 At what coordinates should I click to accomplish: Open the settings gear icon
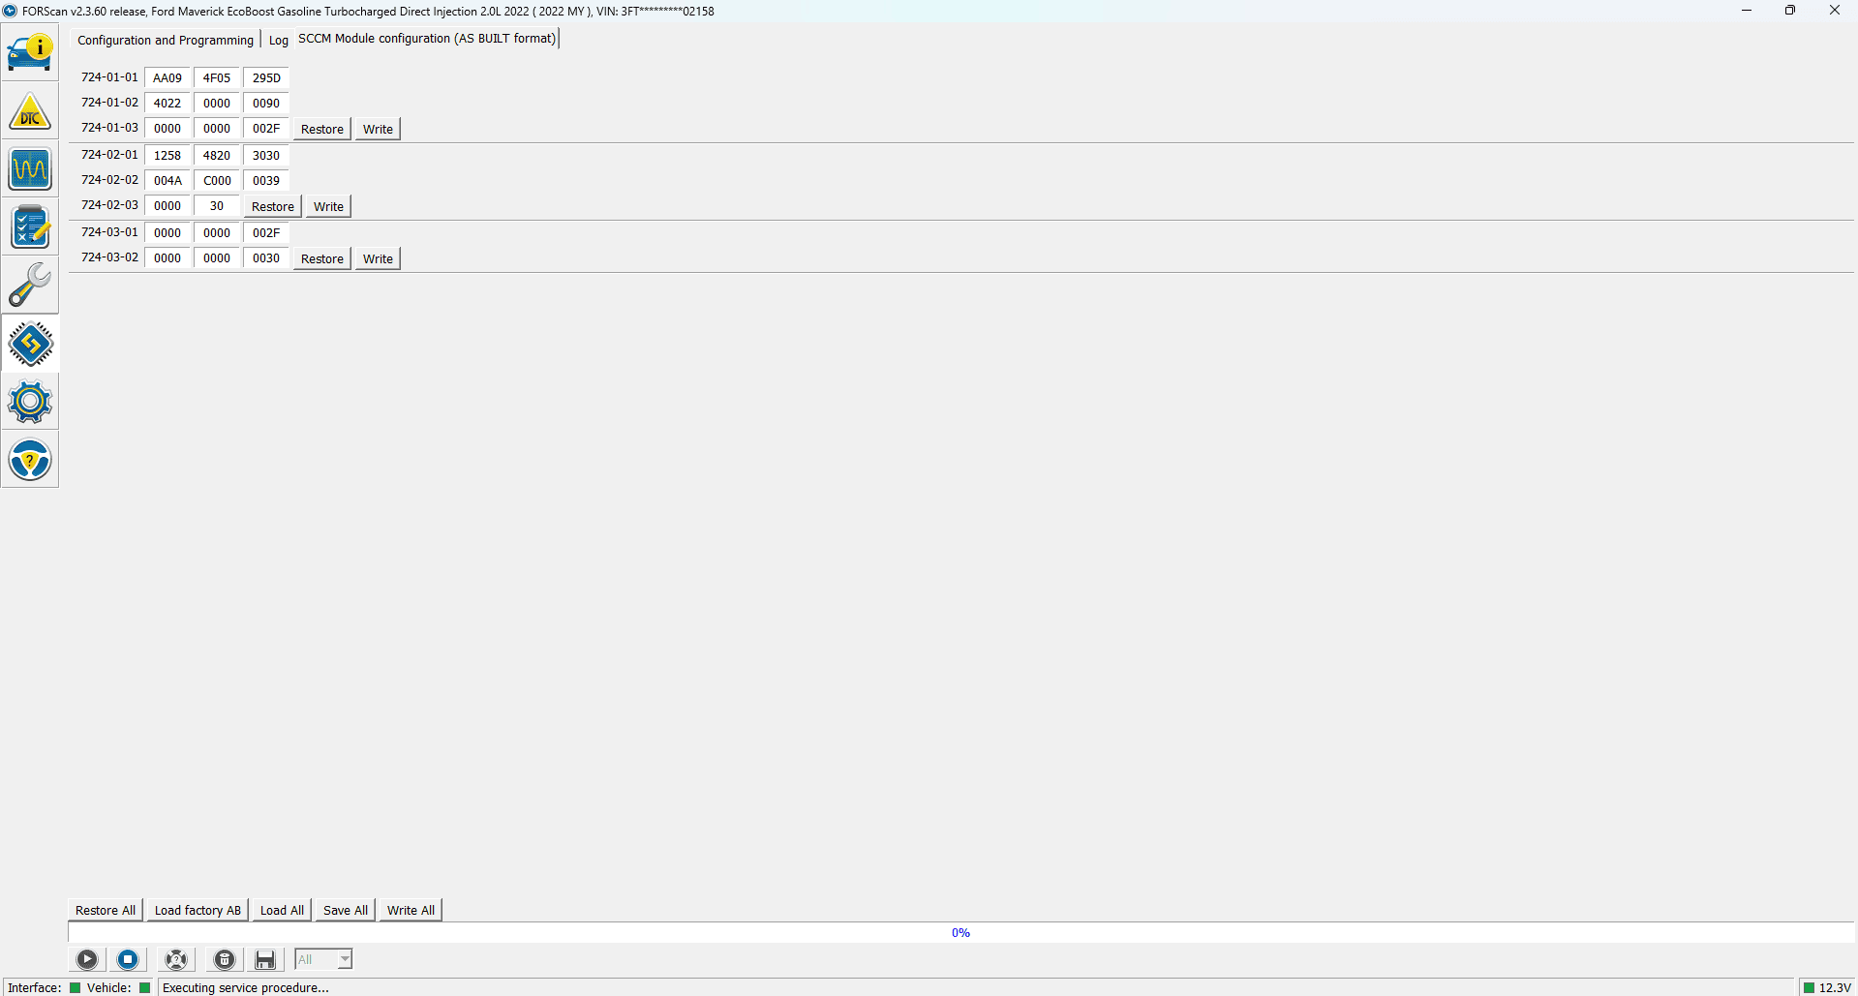[x=30, y=402]
